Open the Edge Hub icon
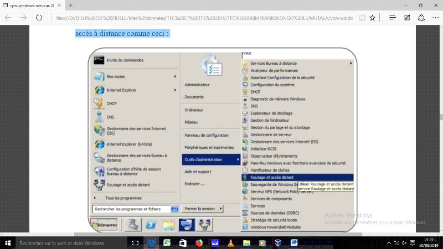Viewport: 443px width, 249px height. (393, 18)
